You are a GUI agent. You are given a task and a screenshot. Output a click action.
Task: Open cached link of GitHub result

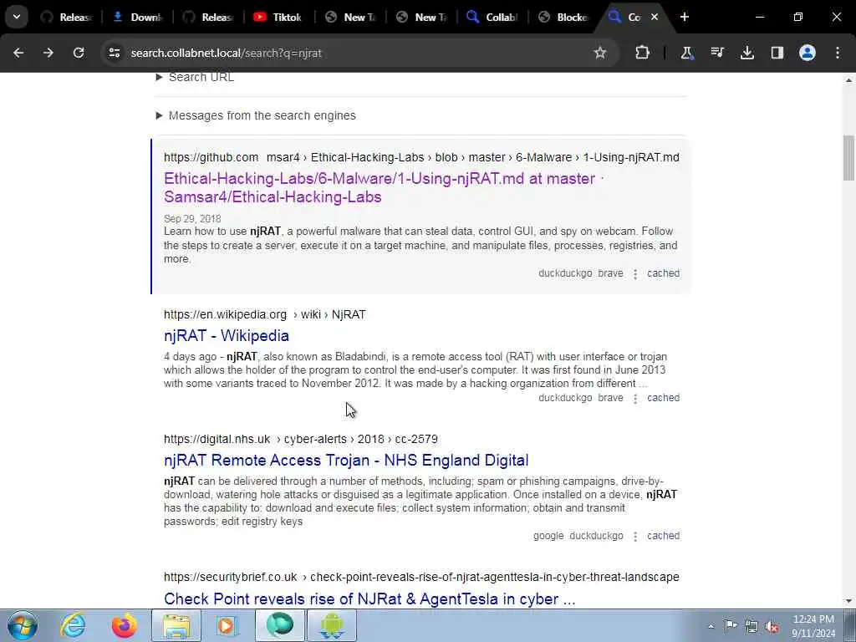(x=663, y=273)
